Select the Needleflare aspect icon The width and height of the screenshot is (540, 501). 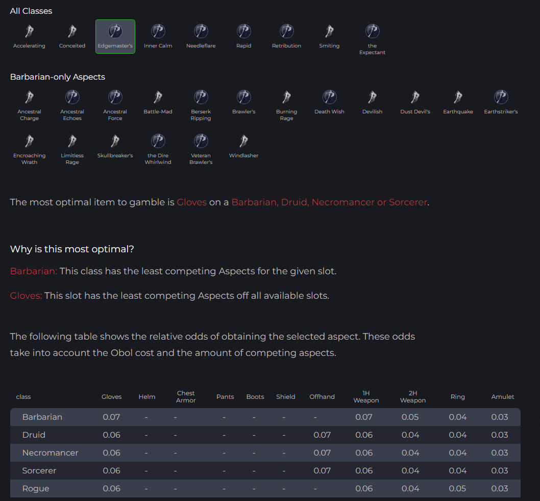pos(201,31)
